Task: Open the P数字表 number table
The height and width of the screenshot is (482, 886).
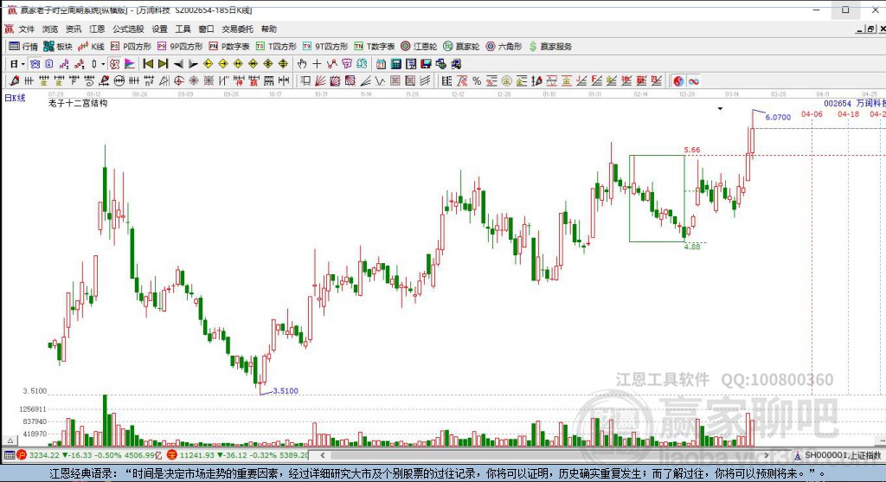Action: [228, 47]
